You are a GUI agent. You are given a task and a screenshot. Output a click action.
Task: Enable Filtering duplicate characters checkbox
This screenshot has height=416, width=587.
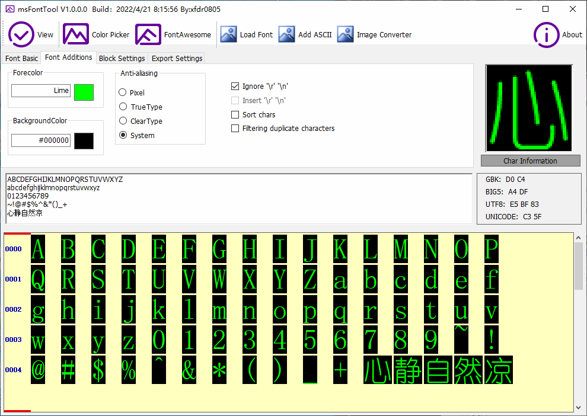tap(235, 129)
